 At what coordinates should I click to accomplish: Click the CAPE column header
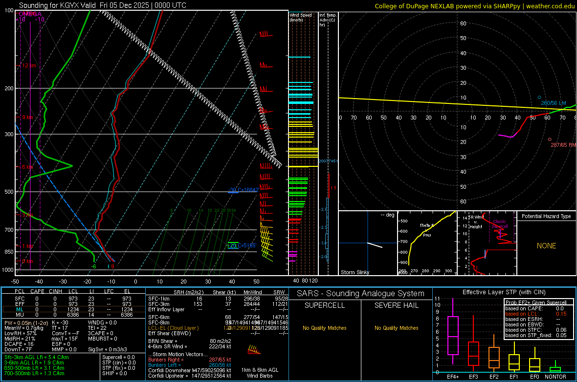click(x=37, y=291)
